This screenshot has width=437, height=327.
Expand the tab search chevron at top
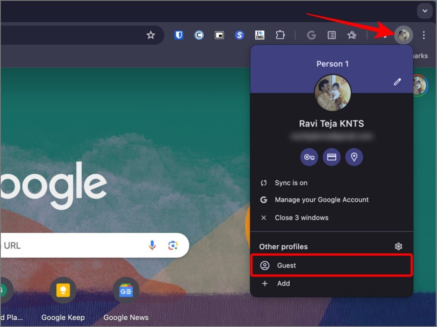425,11
